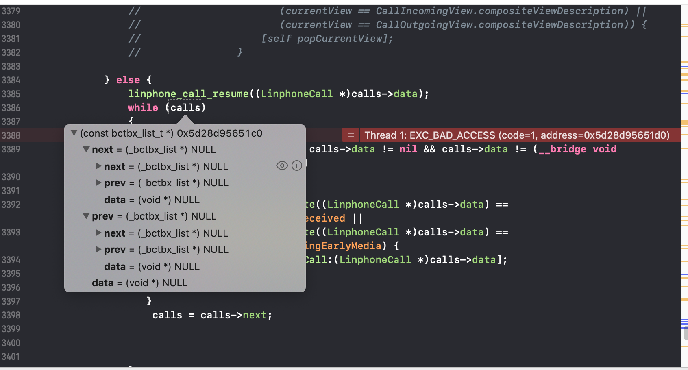Collapse the top-level next disclosure triangle
Viewport: 688px width, 370px height.
(x=86, y=150)
